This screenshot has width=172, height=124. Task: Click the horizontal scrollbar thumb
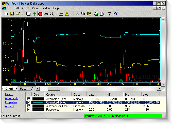(x=54, y=88)
